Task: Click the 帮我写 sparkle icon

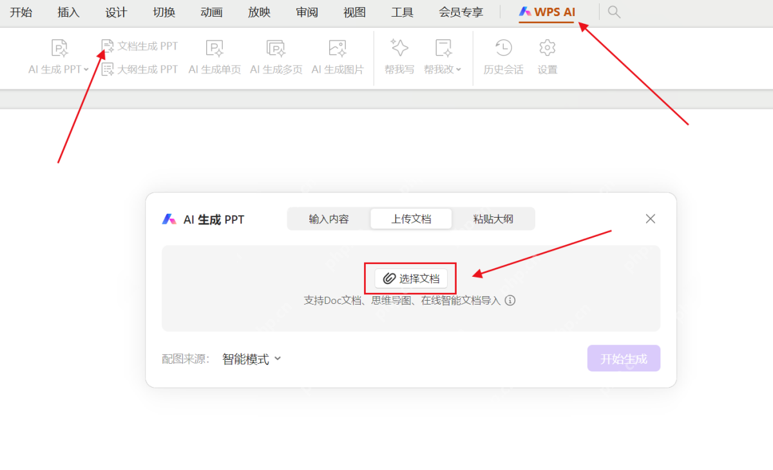Action: [x=399, y=48]
